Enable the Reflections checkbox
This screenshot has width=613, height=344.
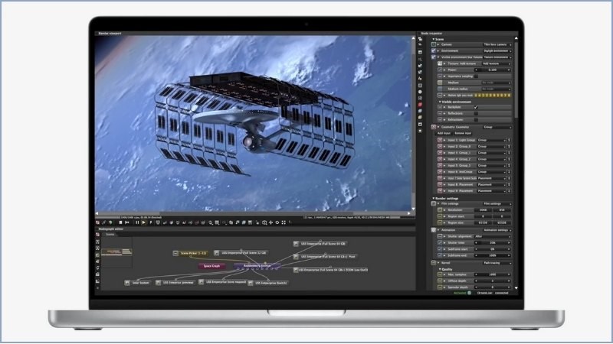476,113
